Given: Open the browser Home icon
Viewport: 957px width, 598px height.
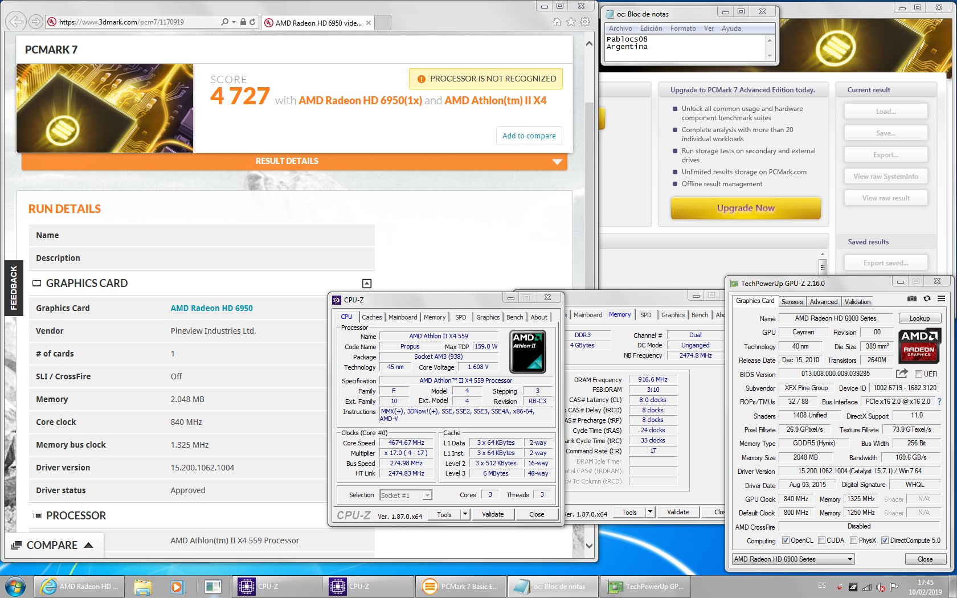Looking at the screenshot, I should pos(557,22).
